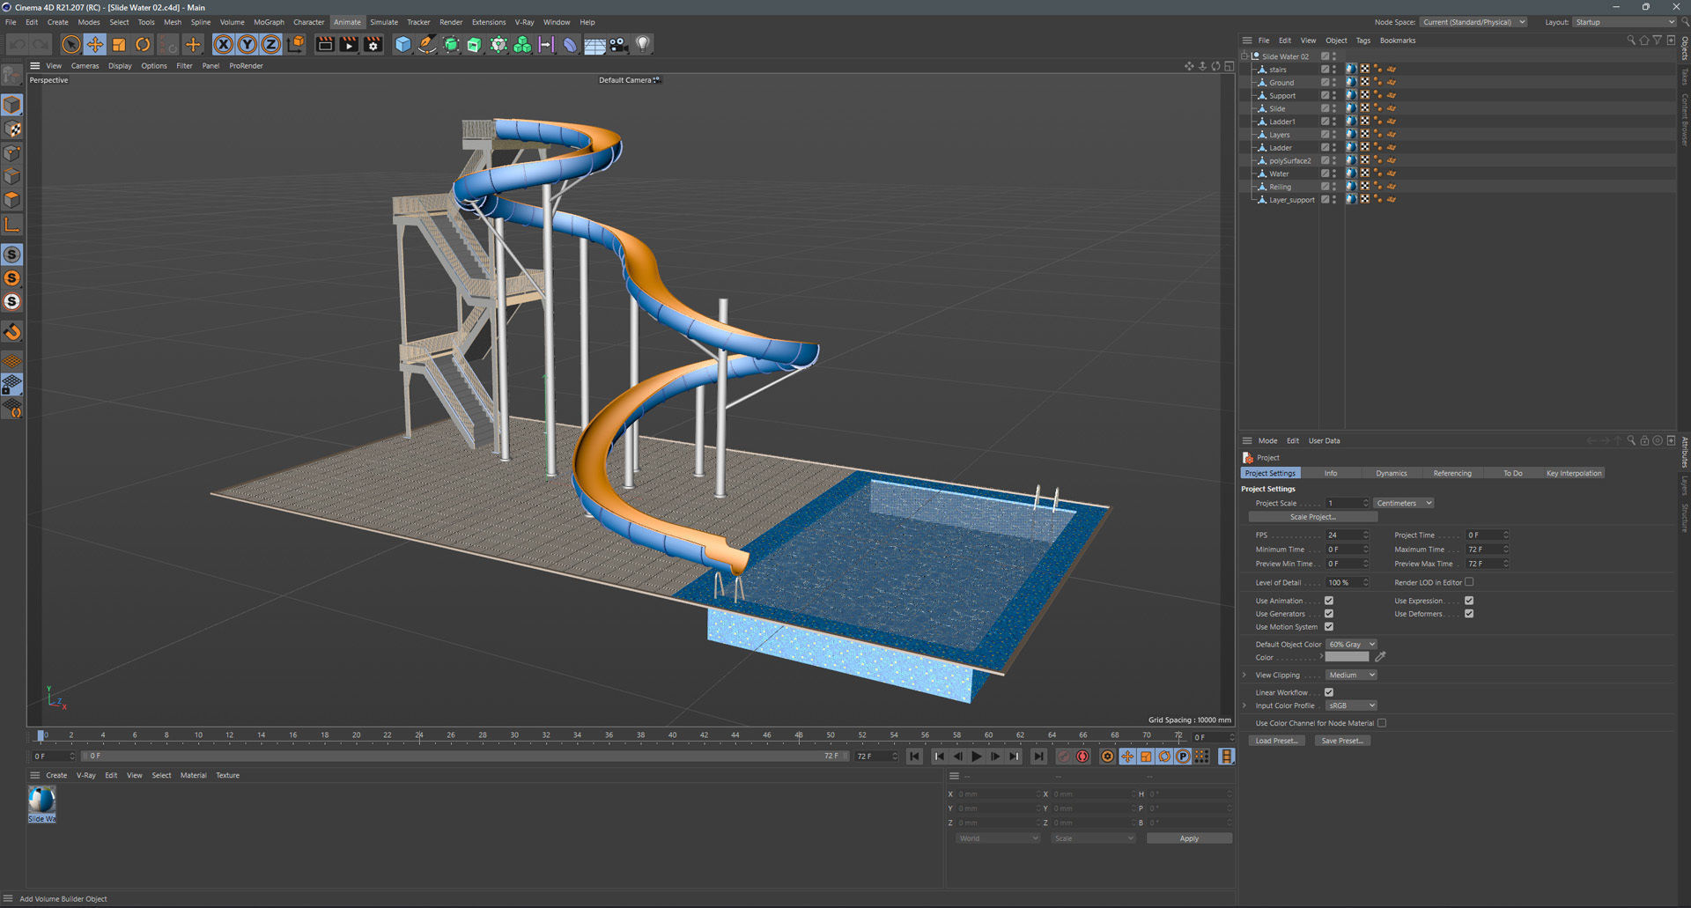Open View Clipping Medium dropdown
1691x908 pixels.
coord(1352,675)
